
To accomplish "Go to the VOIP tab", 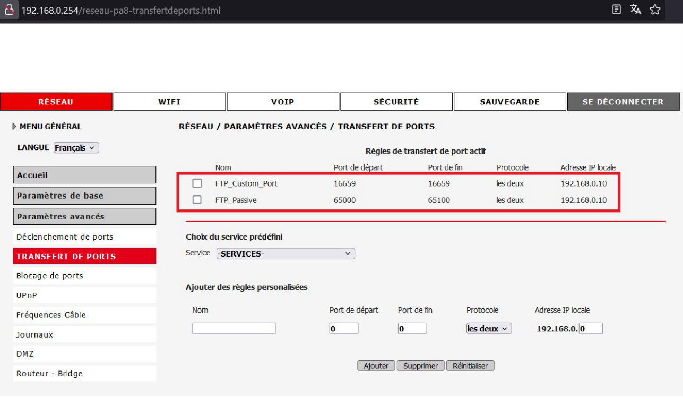I will (x=282, y=102).
